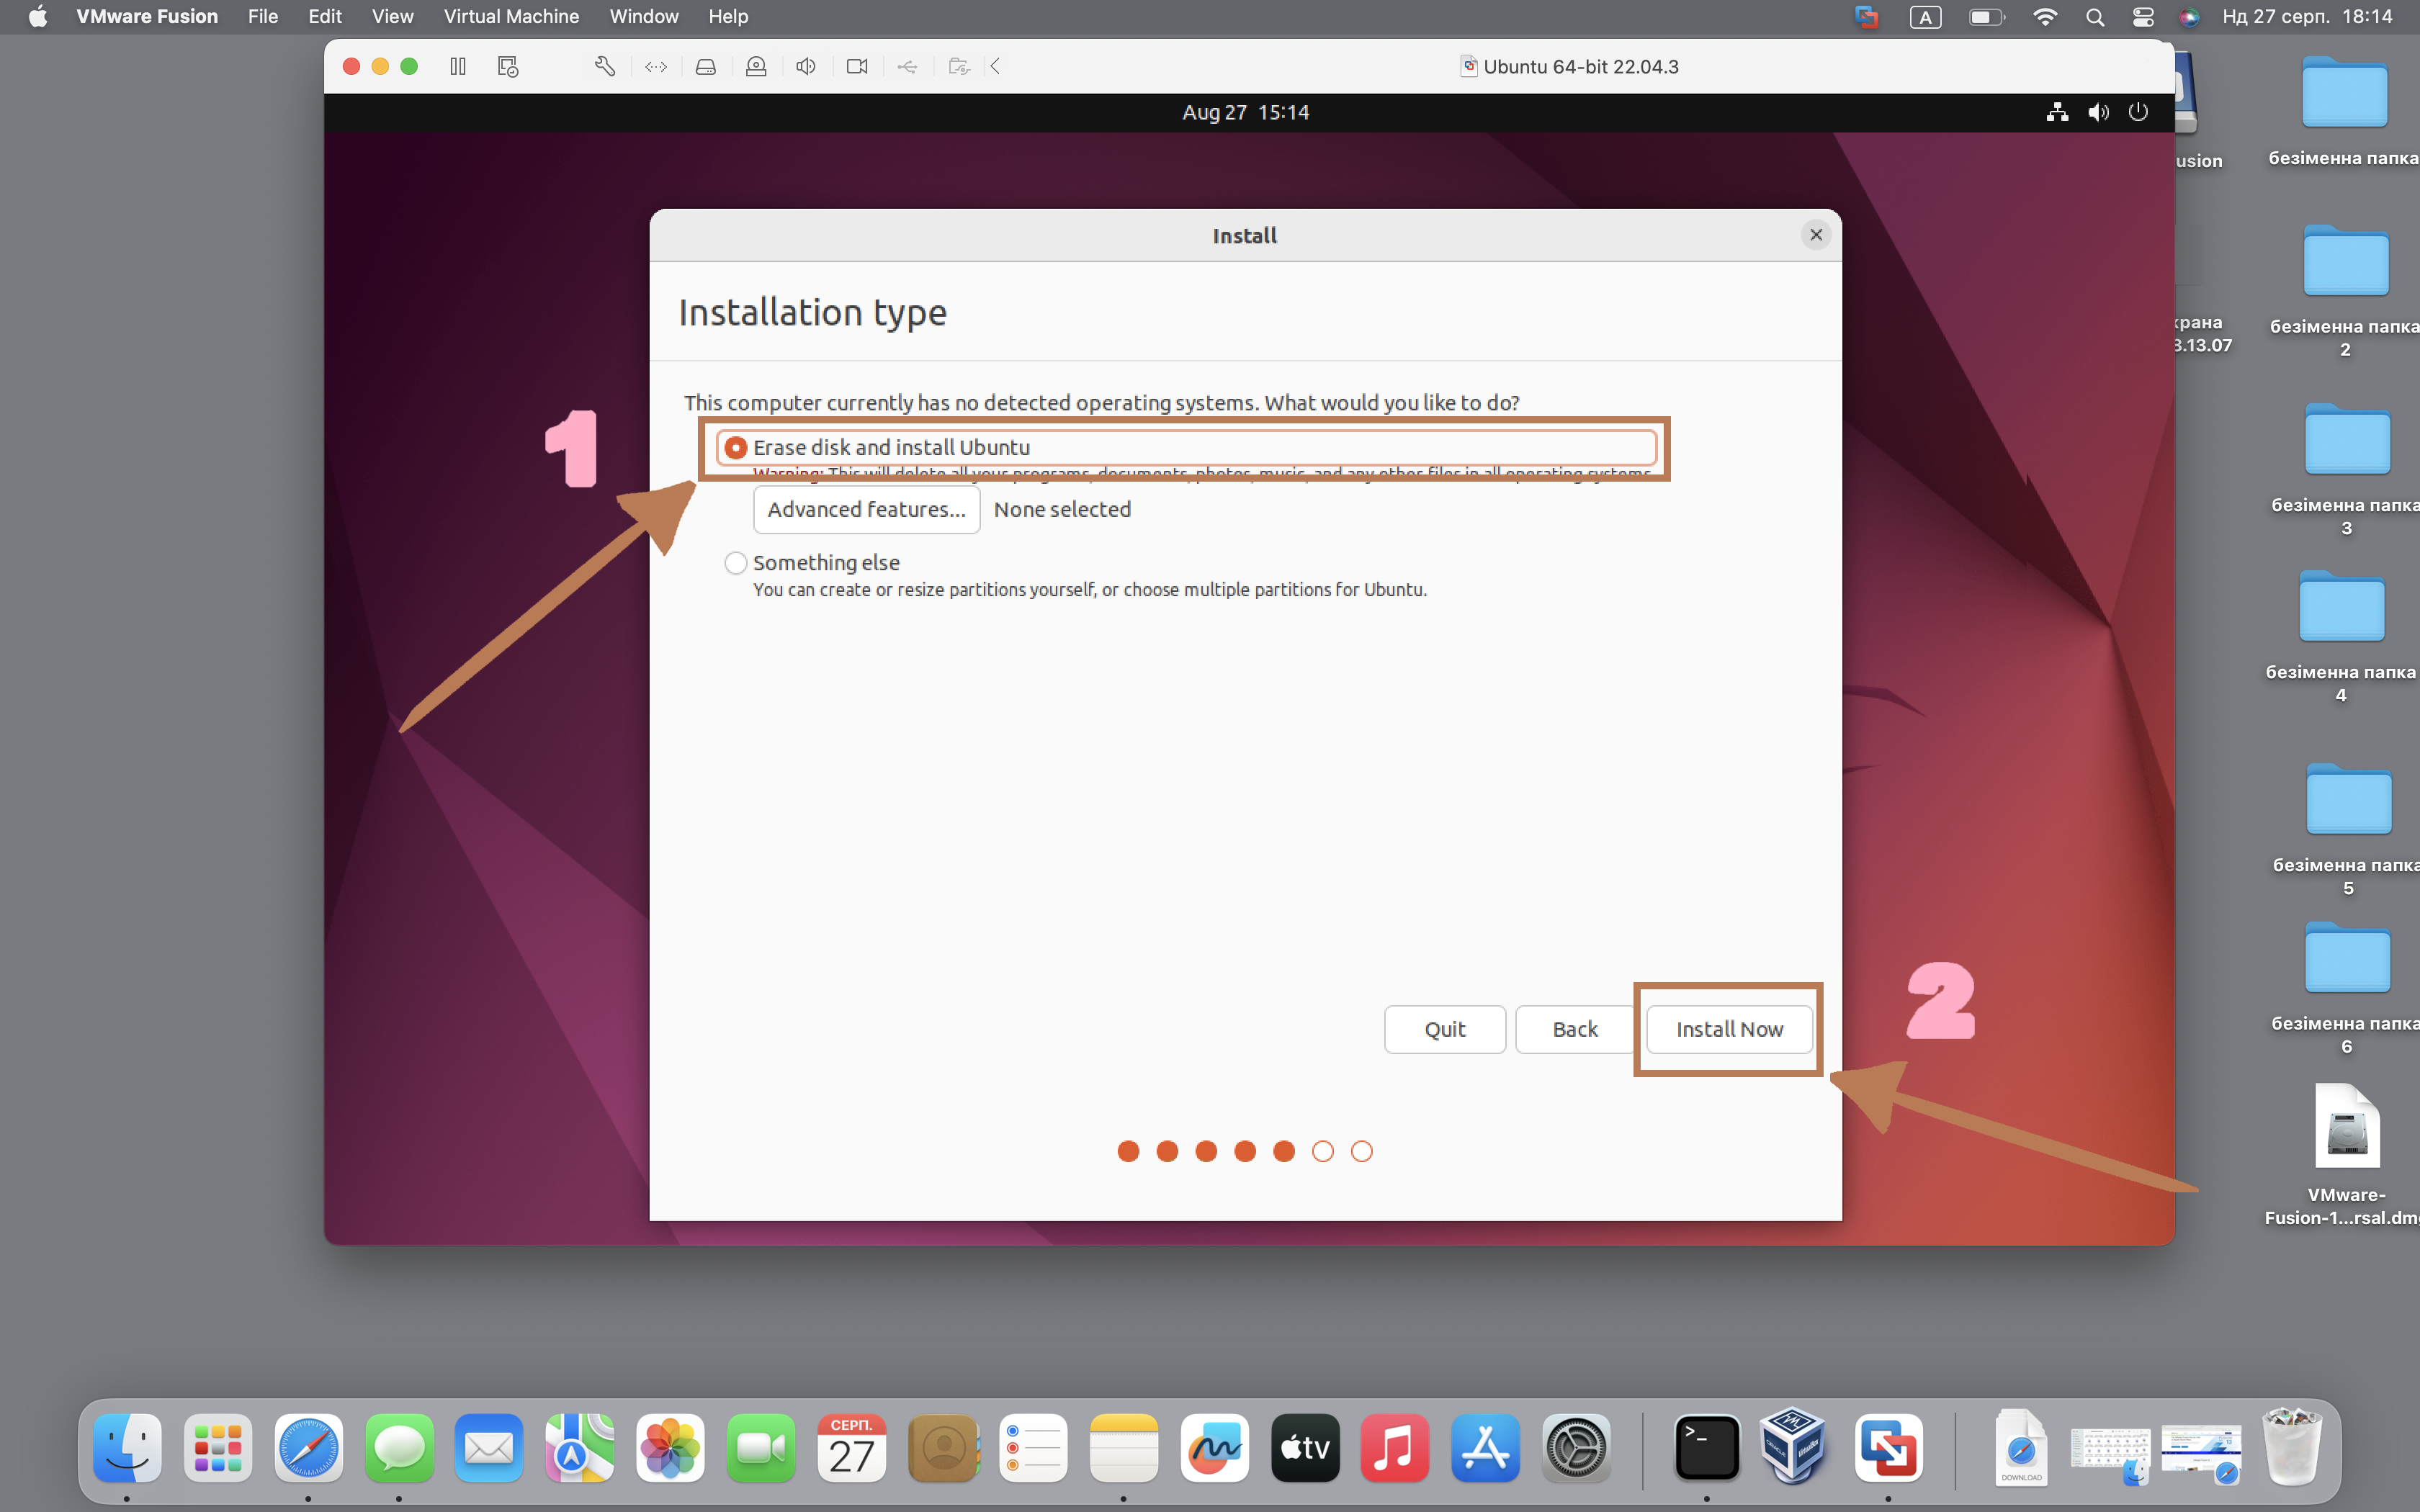Click the network adapter arrows icon

coord(656,66)
